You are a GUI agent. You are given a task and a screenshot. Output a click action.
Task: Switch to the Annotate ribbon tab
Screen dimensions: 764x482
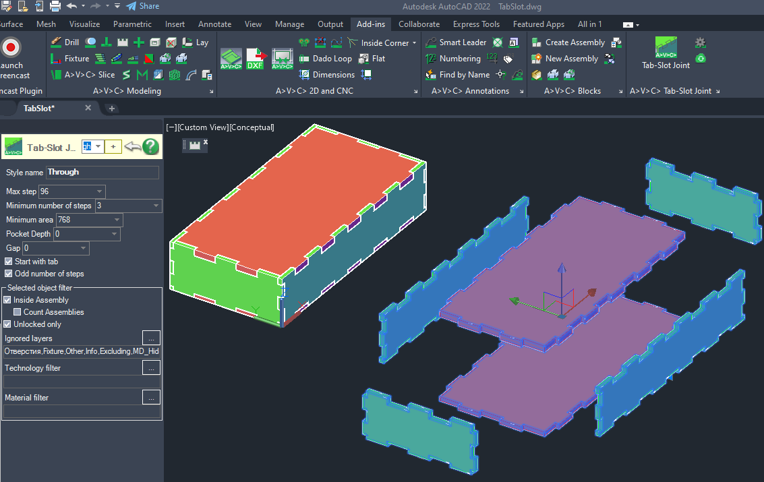click(215, 24)
